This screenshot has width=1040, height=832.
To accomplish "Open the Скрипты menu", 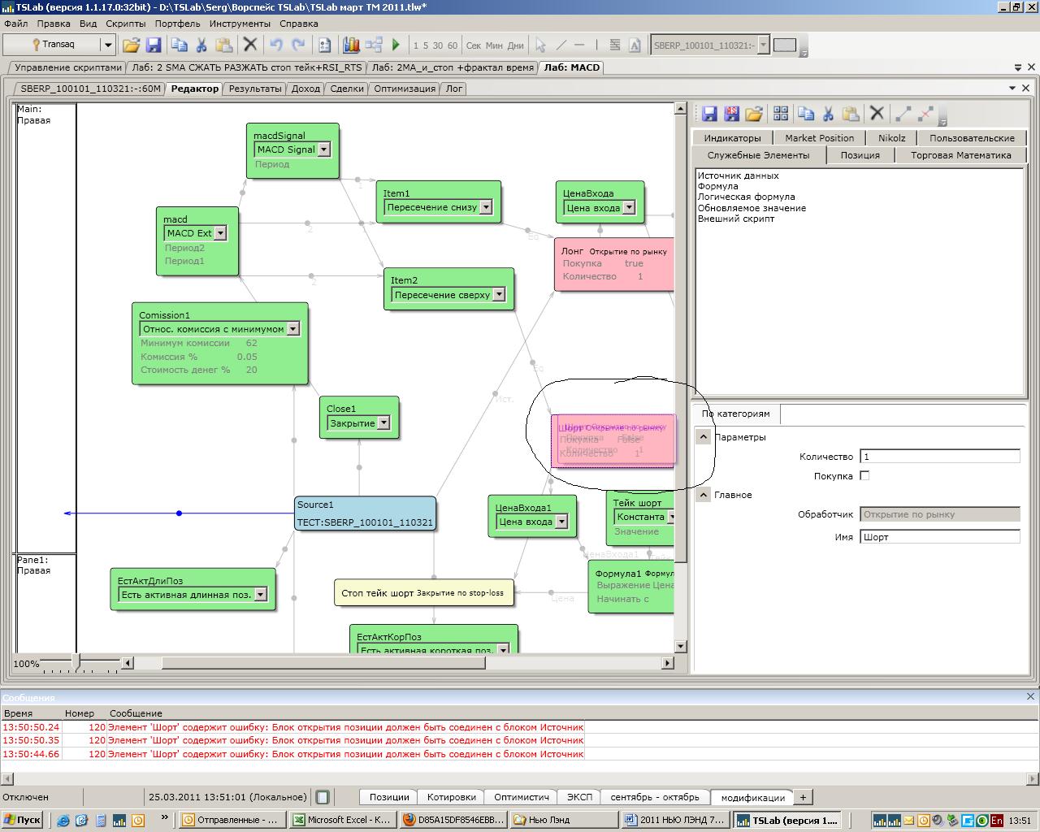I will pyautogui.click(x=125, y=24).
